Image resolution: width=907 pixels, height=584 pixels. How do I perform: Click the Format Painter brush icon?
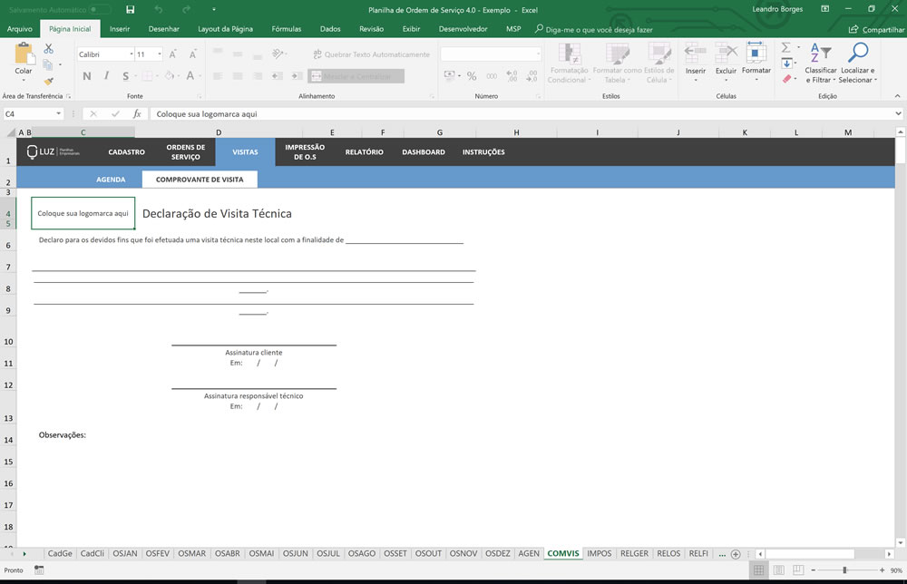click(x=49, y=81)
